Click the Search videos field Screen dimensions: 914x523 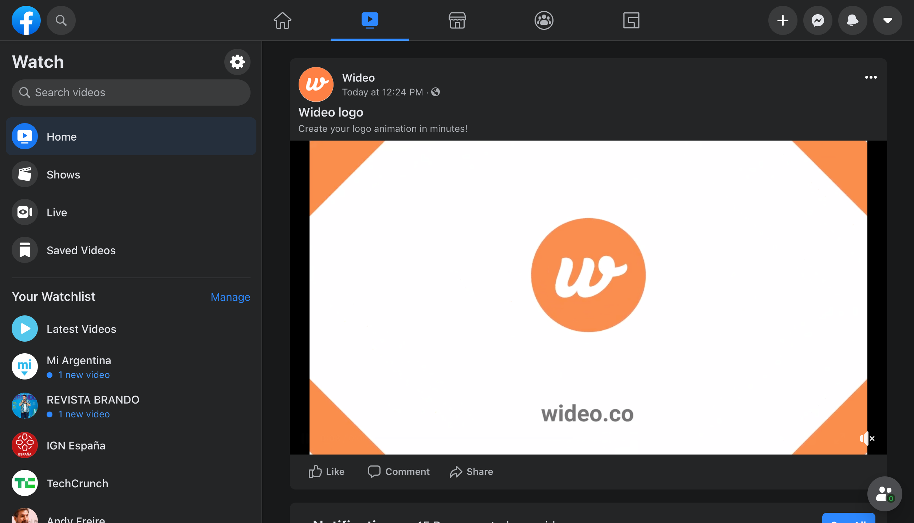(131, 93)
